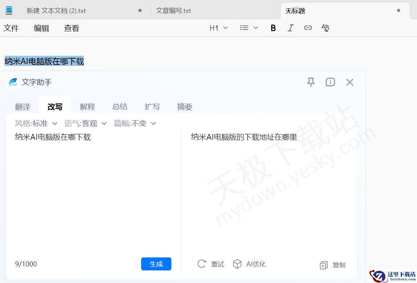Viewport: 417px width, 283px height.
Task: Click the 9/1000 character counter
Action: (x=26, y=264)
